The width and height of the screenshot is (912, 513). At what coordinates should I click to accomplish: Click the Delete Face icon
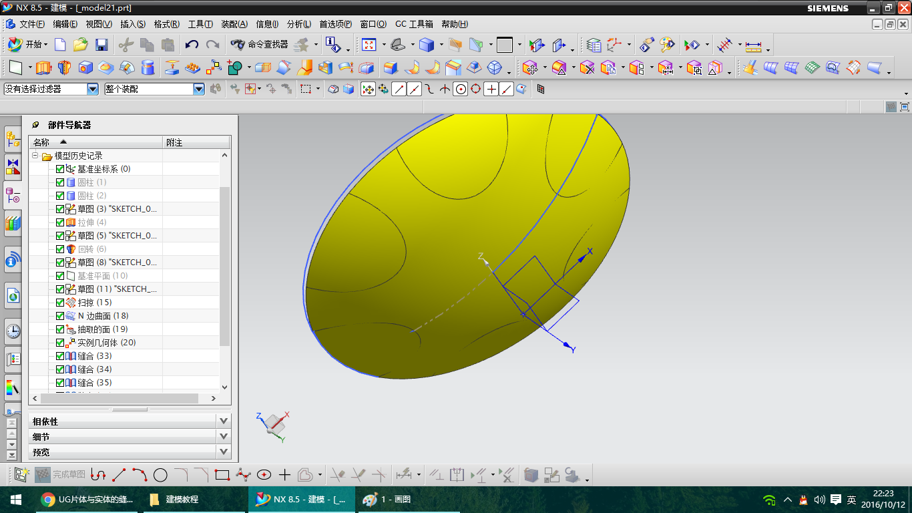[587, 67]
